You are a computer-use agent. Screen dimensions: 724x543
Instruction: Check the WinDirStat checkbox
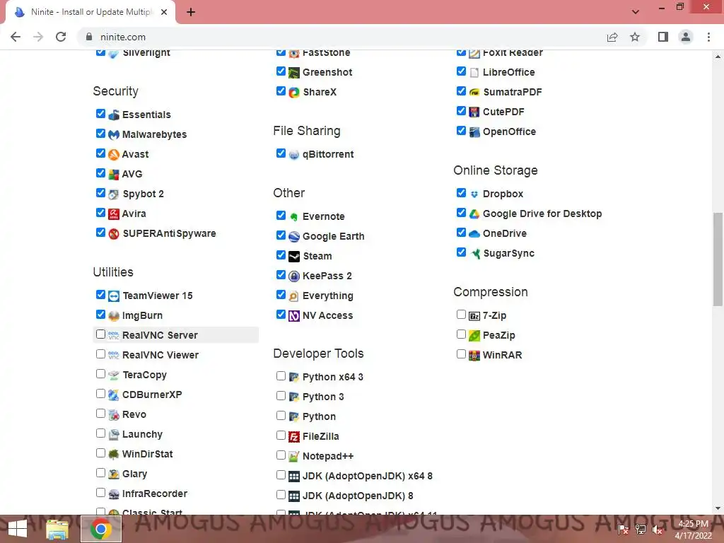coord(100,453)
